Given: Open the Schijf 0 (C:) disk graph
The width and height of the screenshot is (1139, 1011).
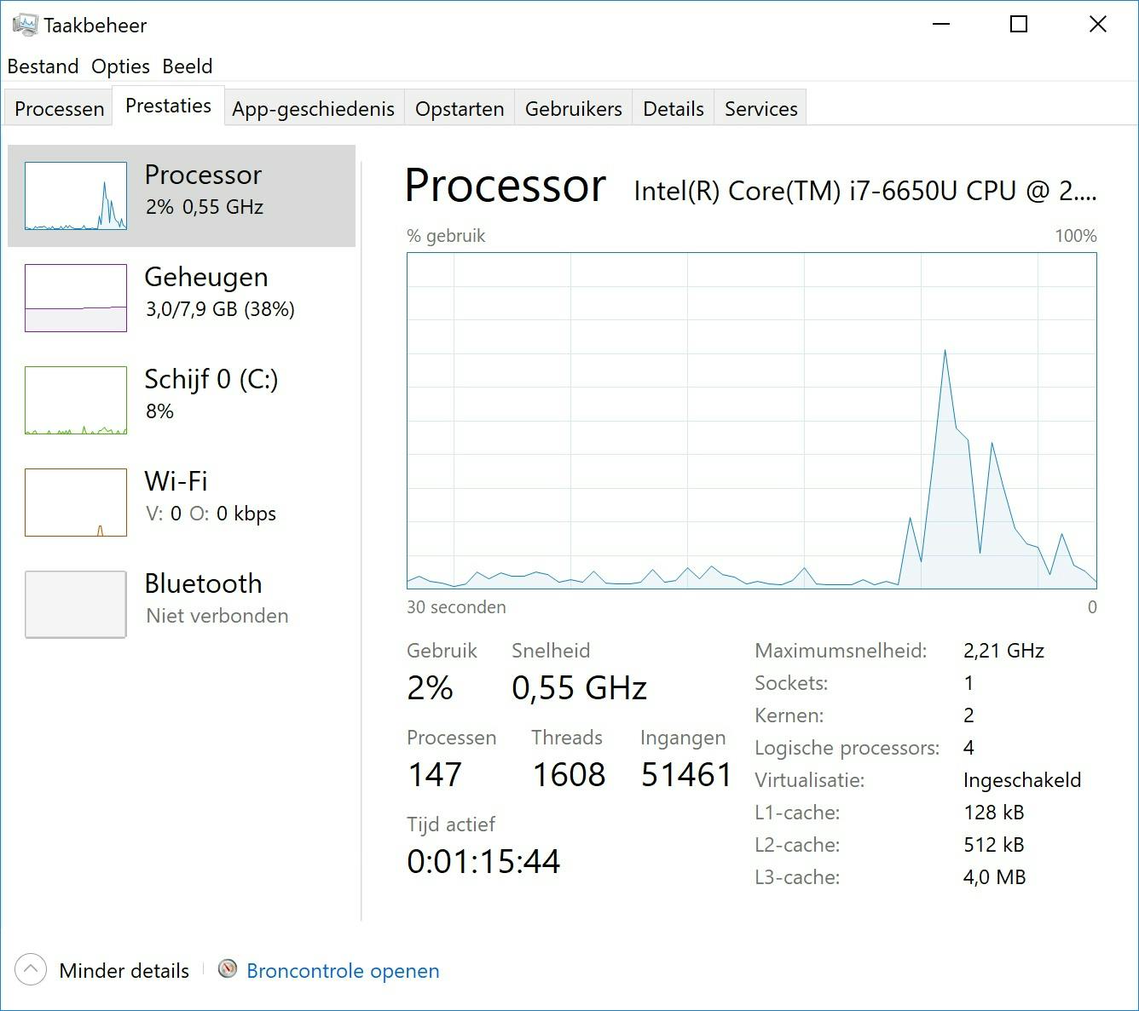Looking at the screenshot, I should tap(76, 400).
